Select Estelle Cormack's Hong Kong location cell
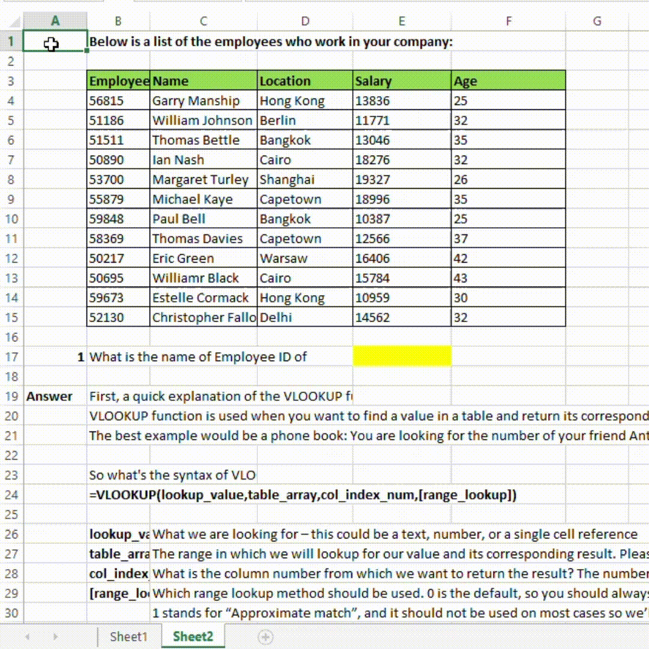649x649 pixels. 305,297
